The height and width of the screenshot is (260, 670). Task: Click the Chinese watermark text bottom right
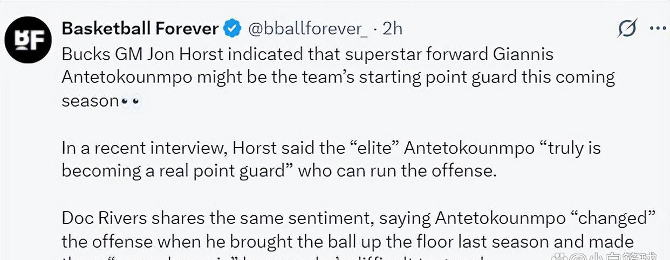click(616, 256)
